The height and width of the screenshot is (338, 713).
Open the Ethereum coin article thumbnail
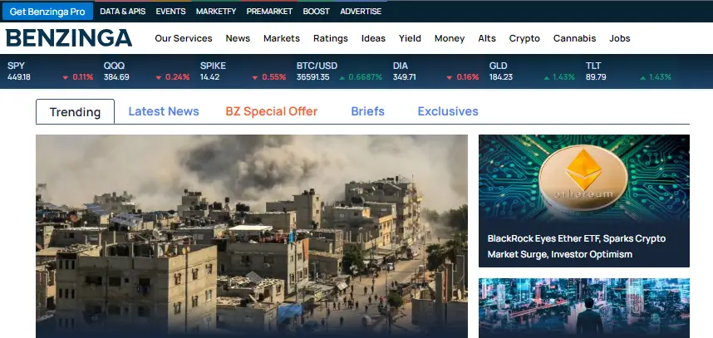pyautogui.click(x=584, y=178)
